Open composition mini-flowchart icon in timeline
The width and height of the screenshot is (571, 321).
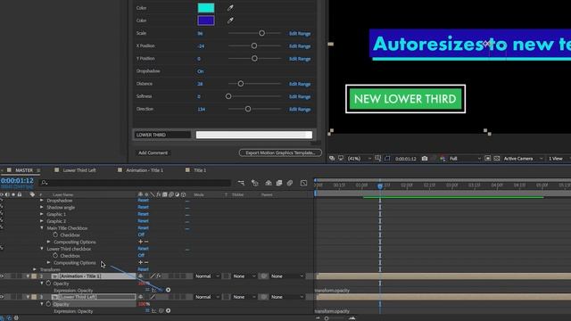241,183
